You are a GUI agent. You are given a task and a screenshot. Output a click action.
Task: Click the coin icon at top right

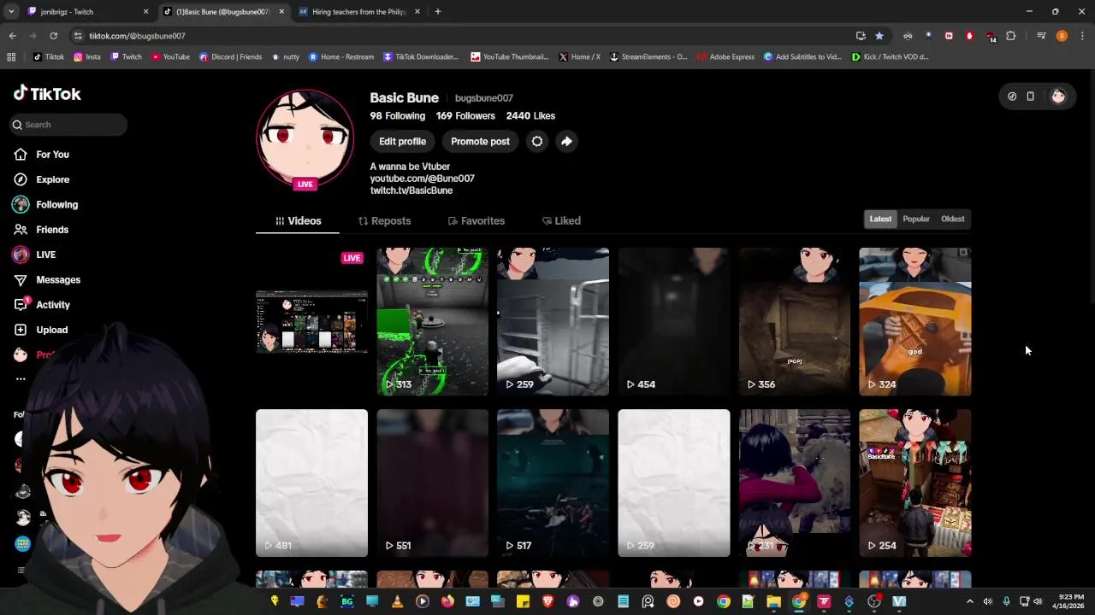[x=1012, y=97]
